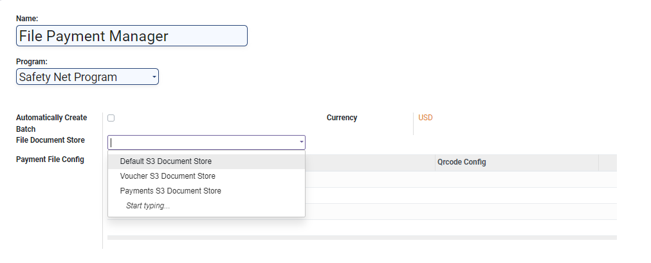Choose Voucher S3 Document Store from list

coord(167,176)
